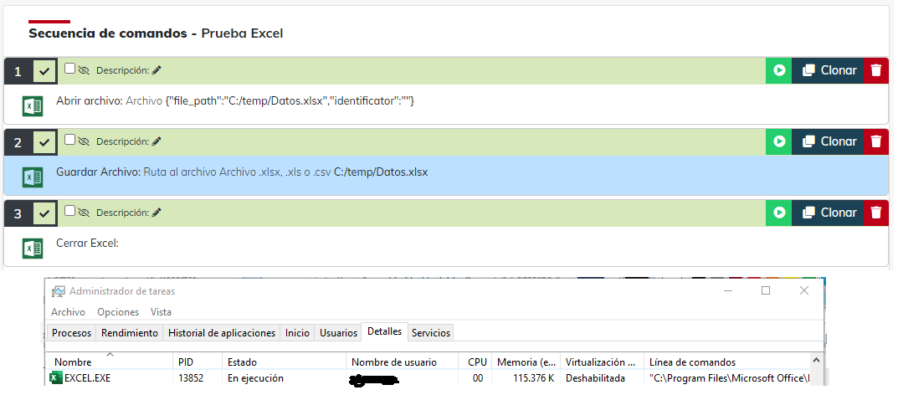The width and height of the screenshot is (898, 395).
Task: Check the checkbox in command 3 header
Action: [69, 211]
